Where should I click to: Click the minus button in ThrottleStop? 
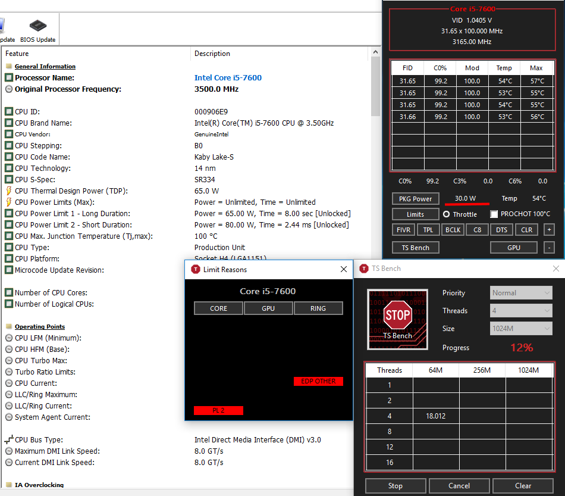(x=549, y=248)
